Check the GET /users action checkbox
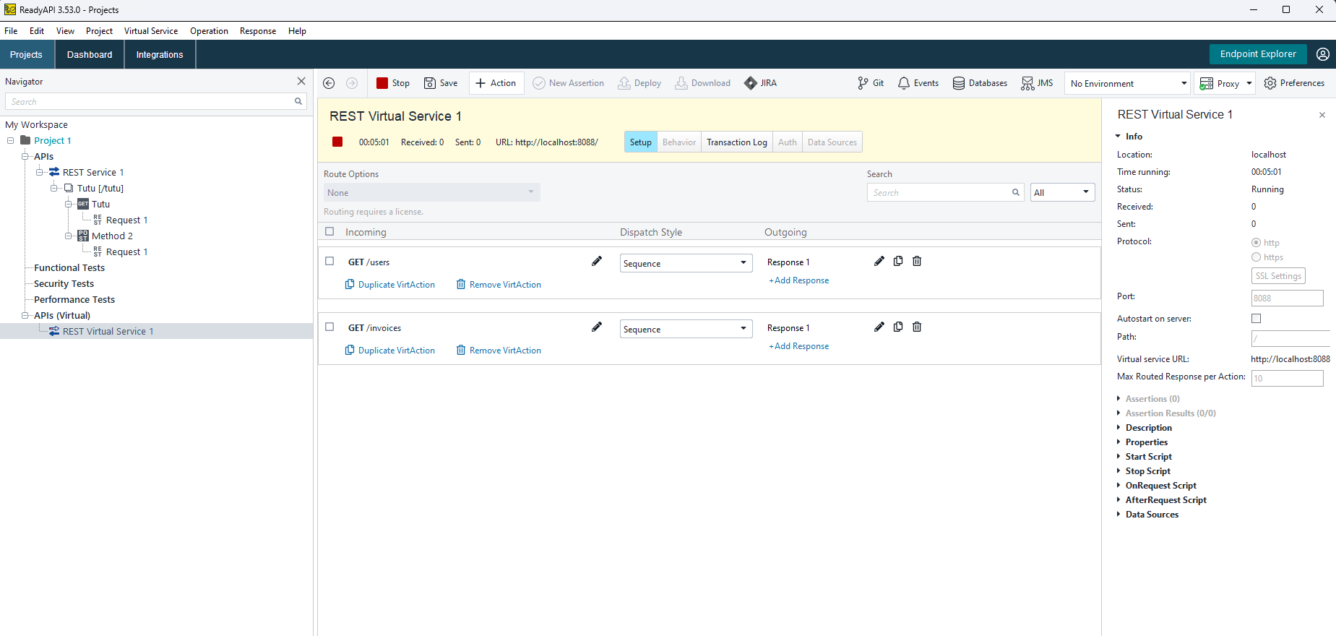 [x=329, y=262]
